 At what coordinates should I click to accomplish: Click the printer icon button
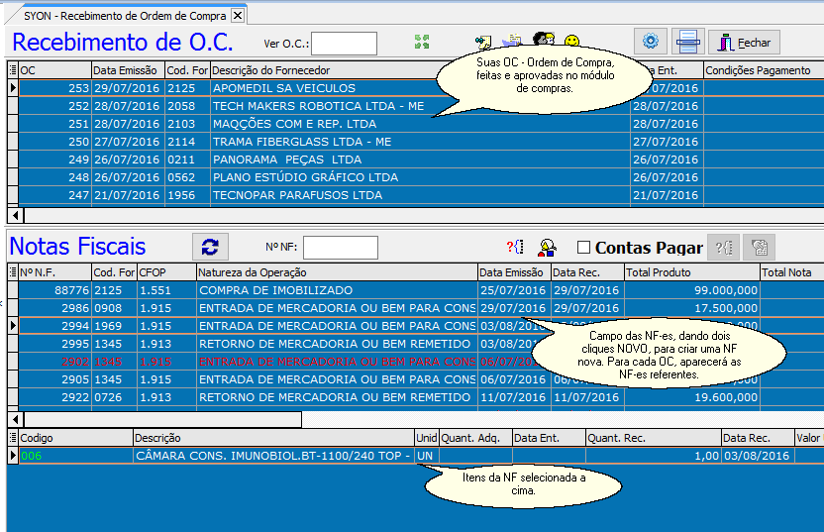688,42
